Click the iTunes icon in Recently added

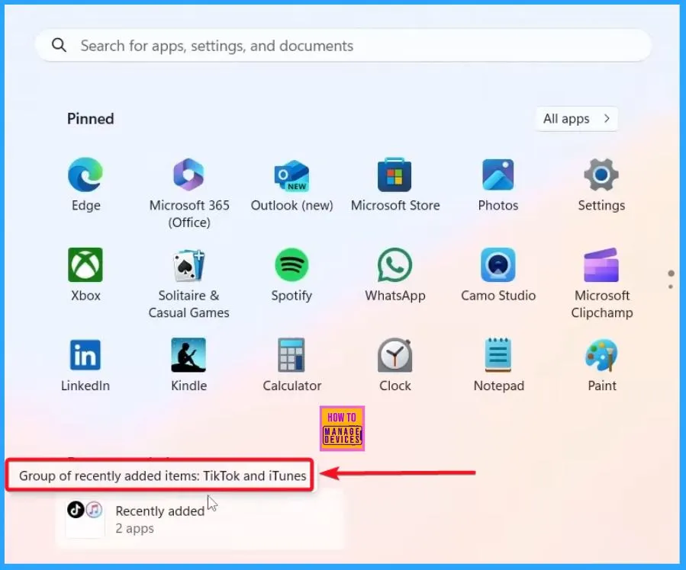pyautogui.click(x=94, y=509)
